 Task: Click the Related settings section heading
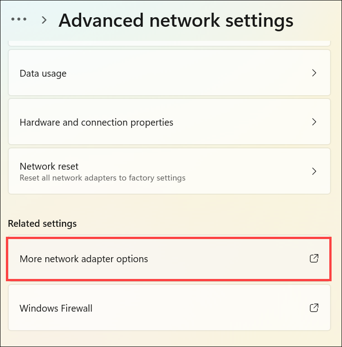tap(42, 224)
